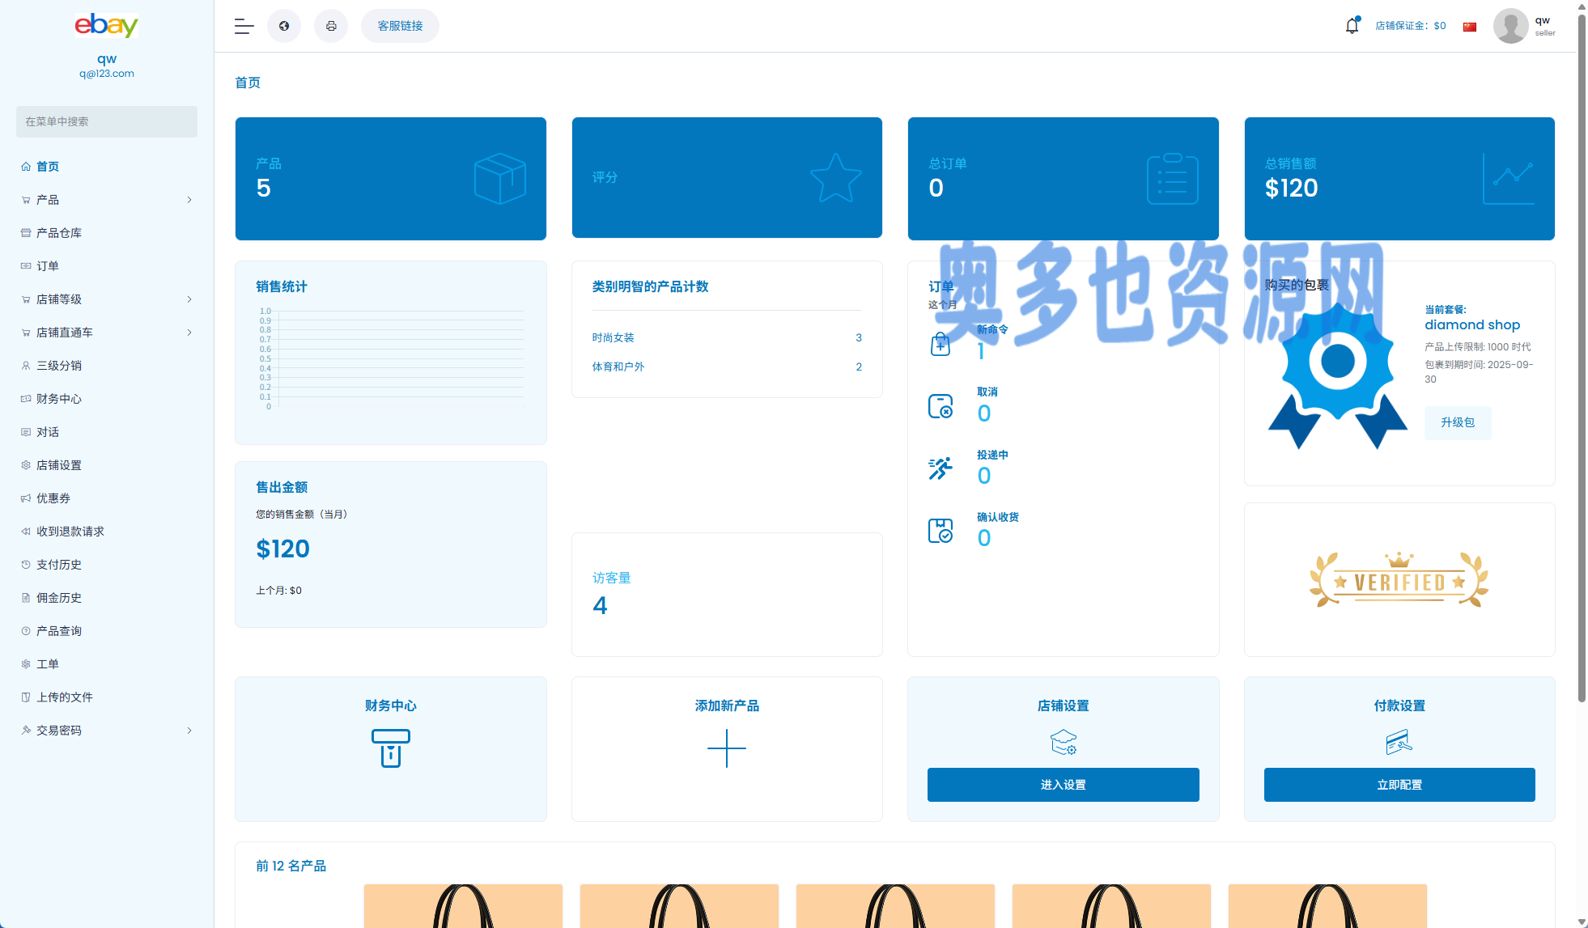Click the 进入设置 button

[1063, 785]
